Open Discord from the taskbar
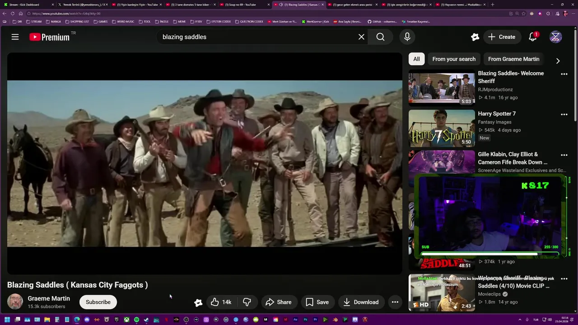The height and width of the screenshot is (325, 578). tap(87, 320)
